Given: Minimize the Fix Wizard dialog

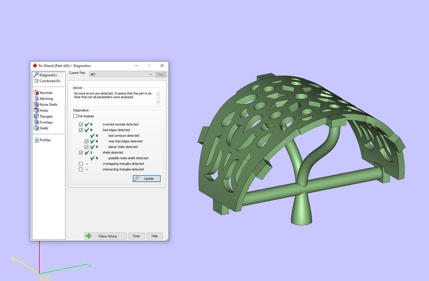Looking at the screenshot, I should pyautogui.click(x=136, y=66).
